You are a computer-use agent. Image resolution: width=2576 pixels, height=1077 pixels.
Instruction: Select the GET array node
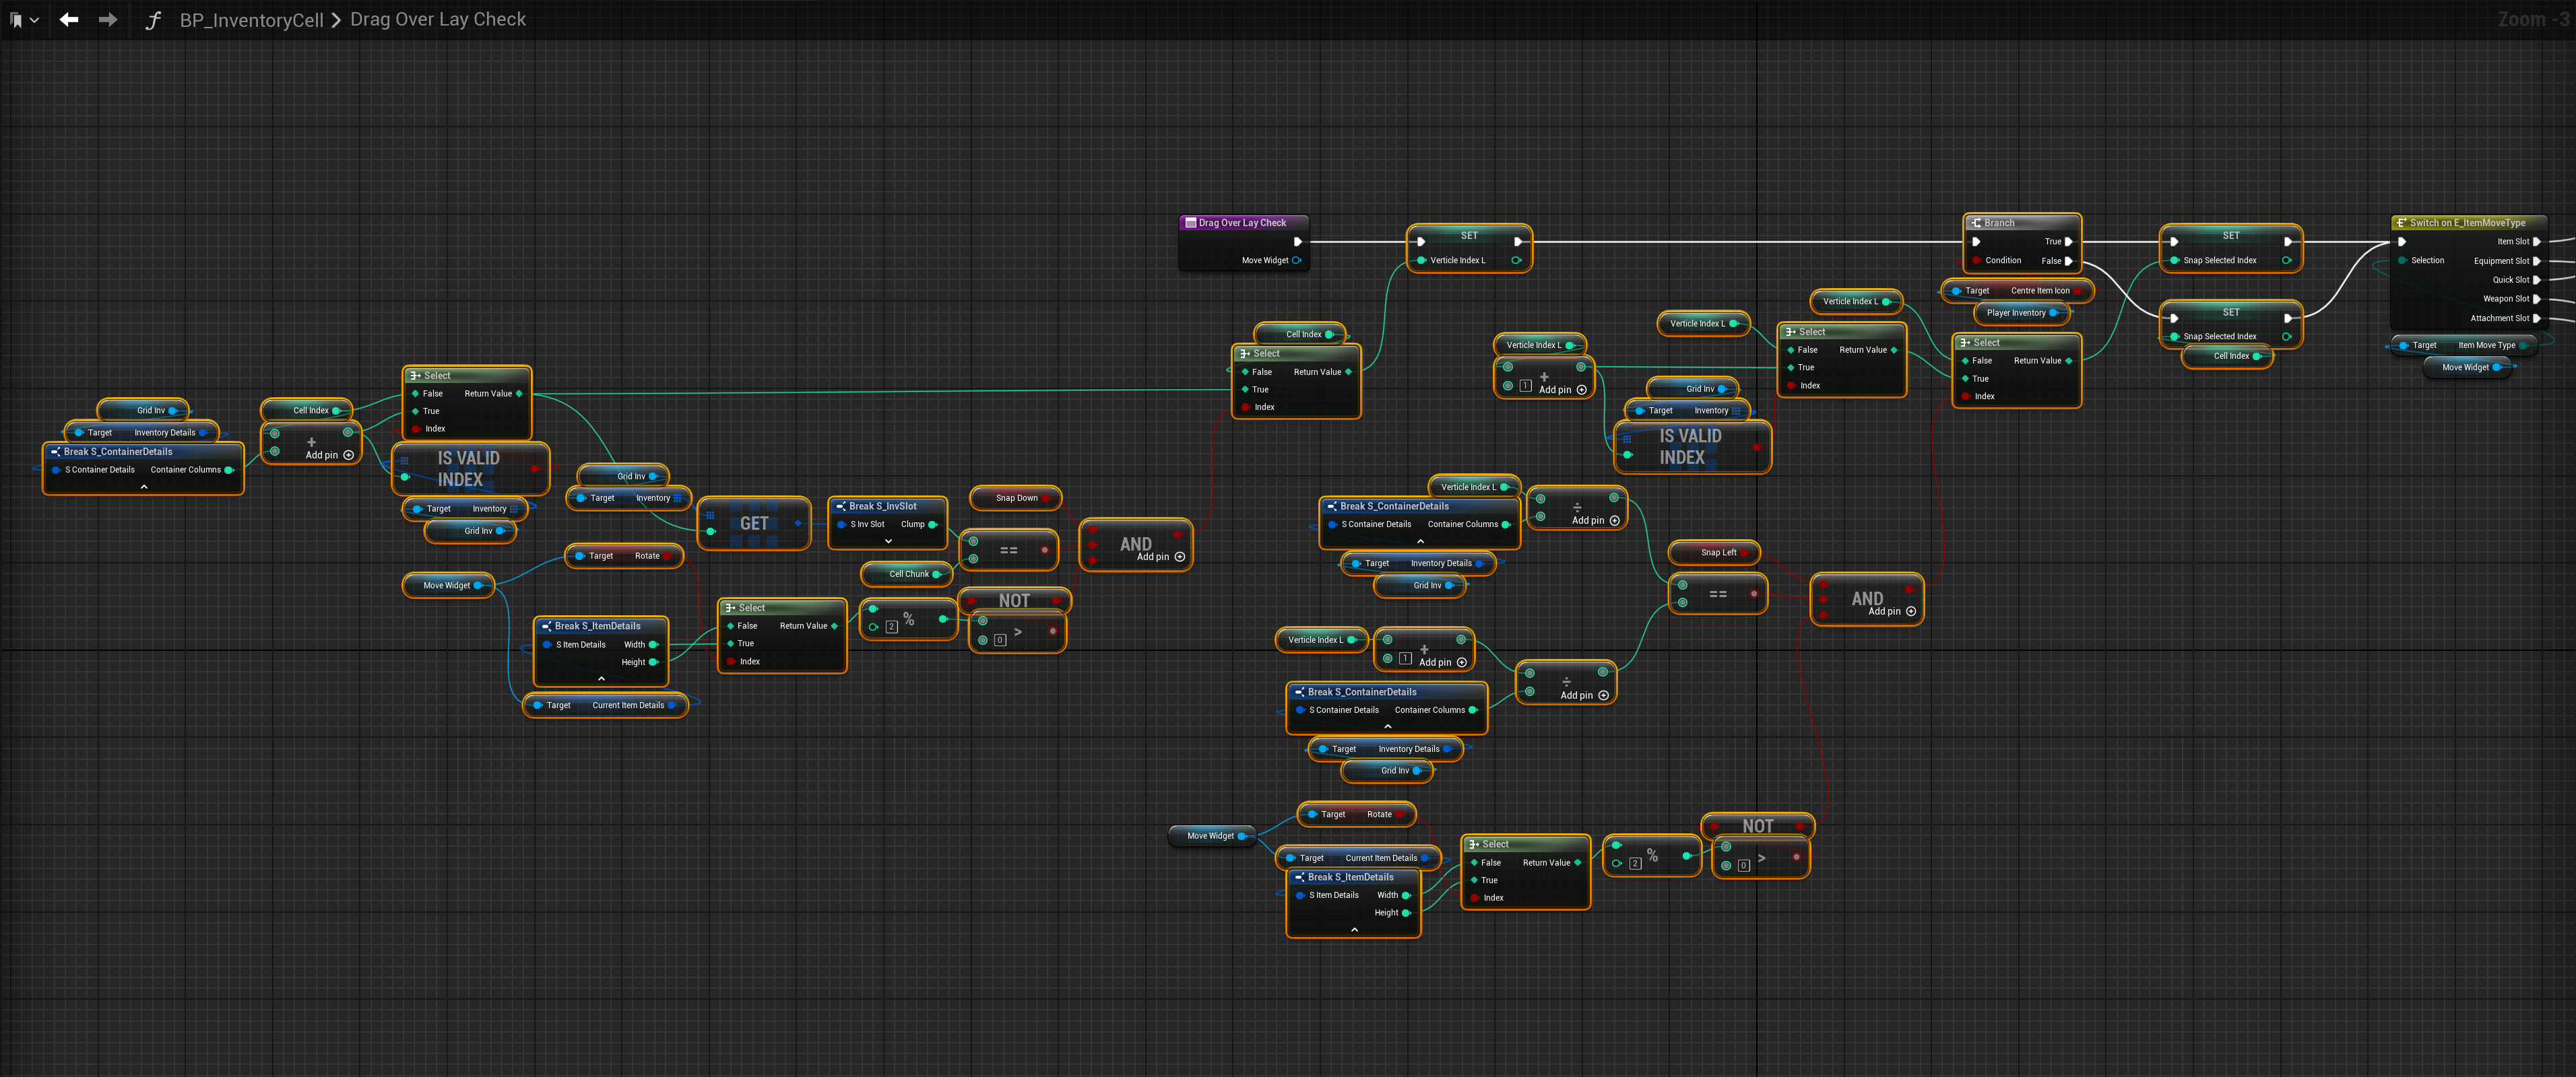point(753,524)
